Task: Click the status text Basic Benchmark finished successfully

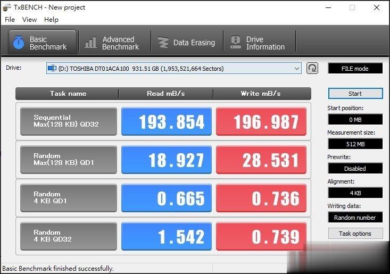Action: point(57,269)
